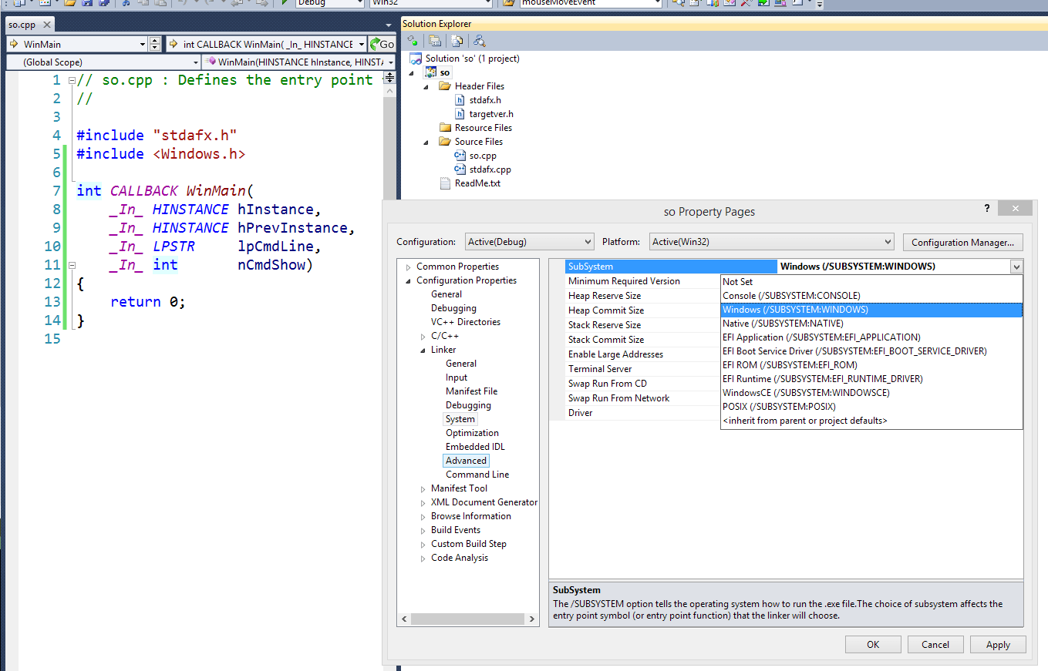Open the Platform dropdown Active(Win32)
The width and height of the screenshot is (1048, 671).
[x=771, y=242]
